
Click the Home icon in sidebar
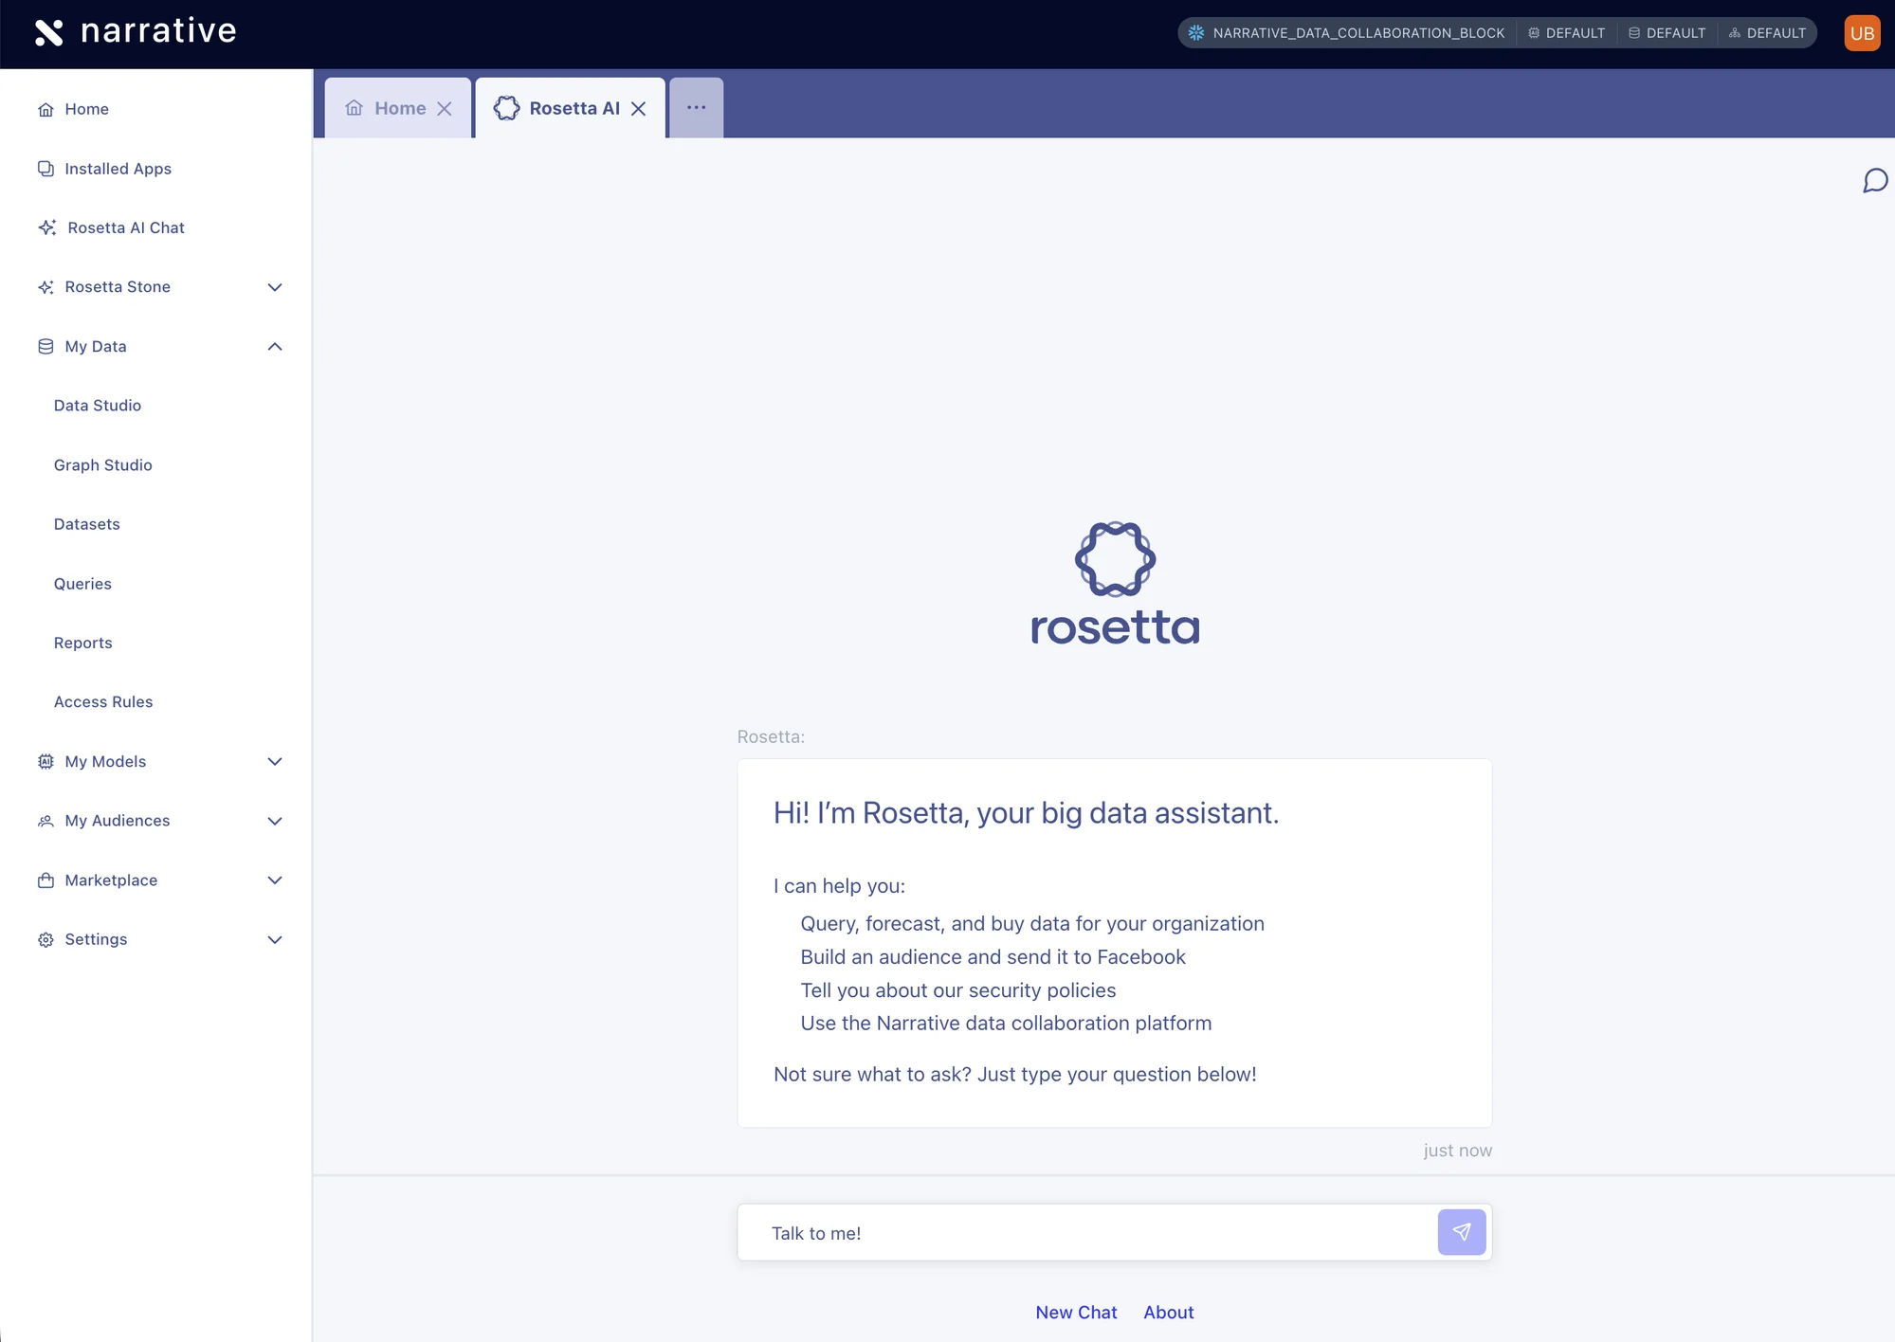(x=46, y=110)
